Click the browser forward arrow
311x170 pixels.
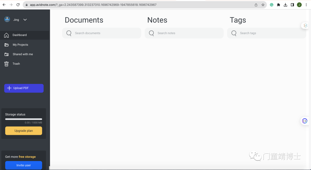click(11, 5)
